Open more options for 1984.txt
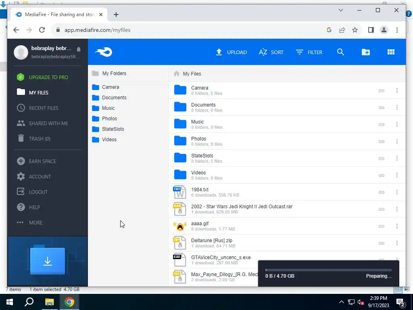The height and width of the screenshot is (310, 413). click(x=397, y=193)
